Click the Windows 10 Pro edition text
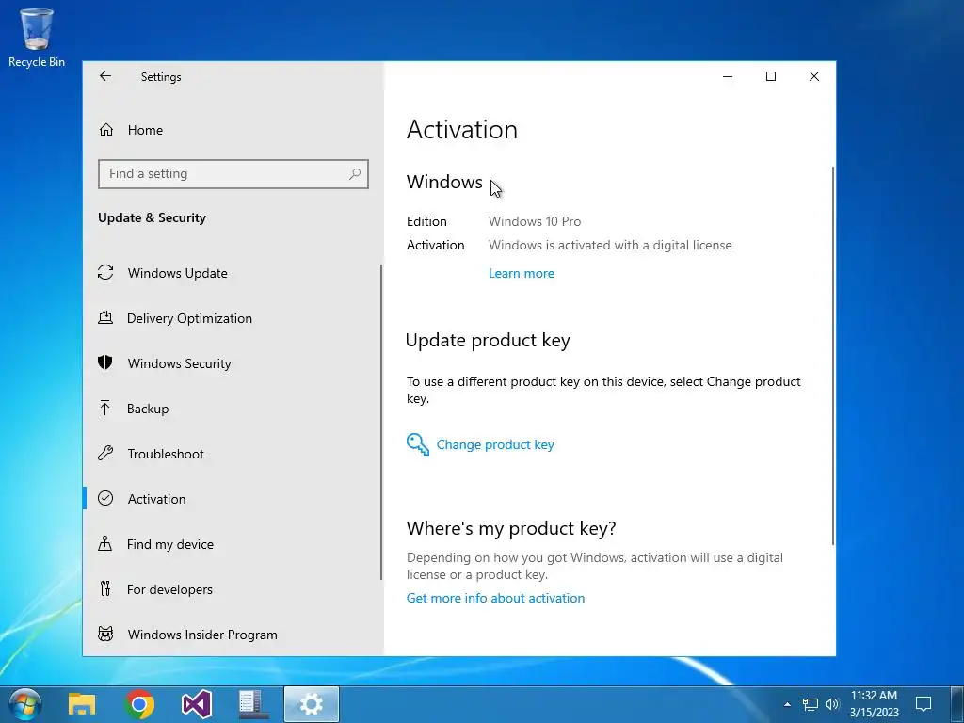The image size is (964, 723). [x=535, y=221]
